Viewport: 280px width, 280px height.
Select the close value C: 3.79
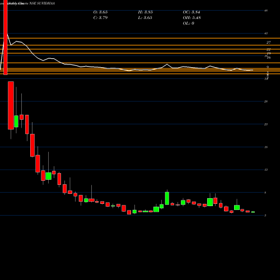pyautogui.click(x=100, y=18)
